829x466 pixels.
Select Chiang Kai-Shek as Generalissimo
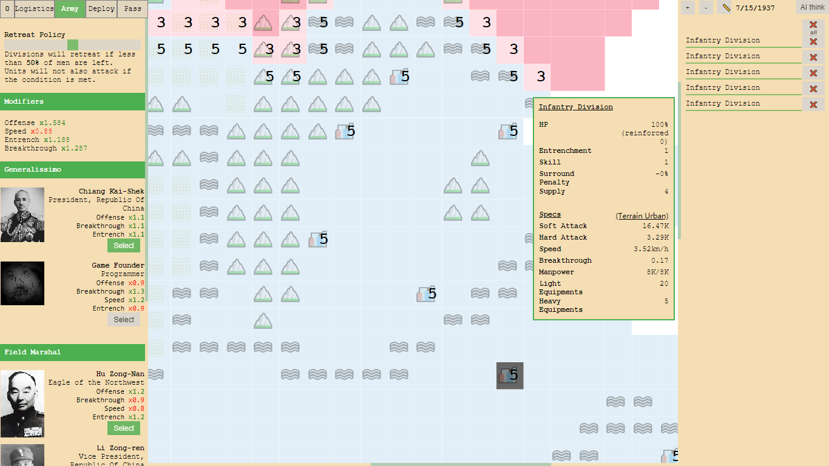tap(124, 246)
